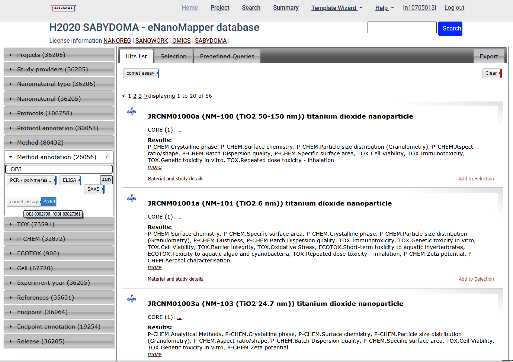This screenshot has width=513, height=362.
Task: Expand the Nanomaterial type facet
Action: [x=56, y=84]
